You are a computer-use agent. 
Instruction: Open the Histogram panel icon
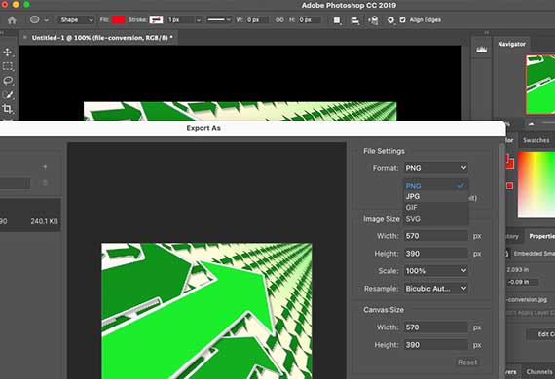481,50
